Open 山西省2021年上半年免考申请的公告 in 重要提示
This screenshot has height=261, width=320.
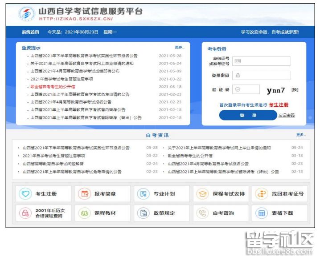click(80, 94)
